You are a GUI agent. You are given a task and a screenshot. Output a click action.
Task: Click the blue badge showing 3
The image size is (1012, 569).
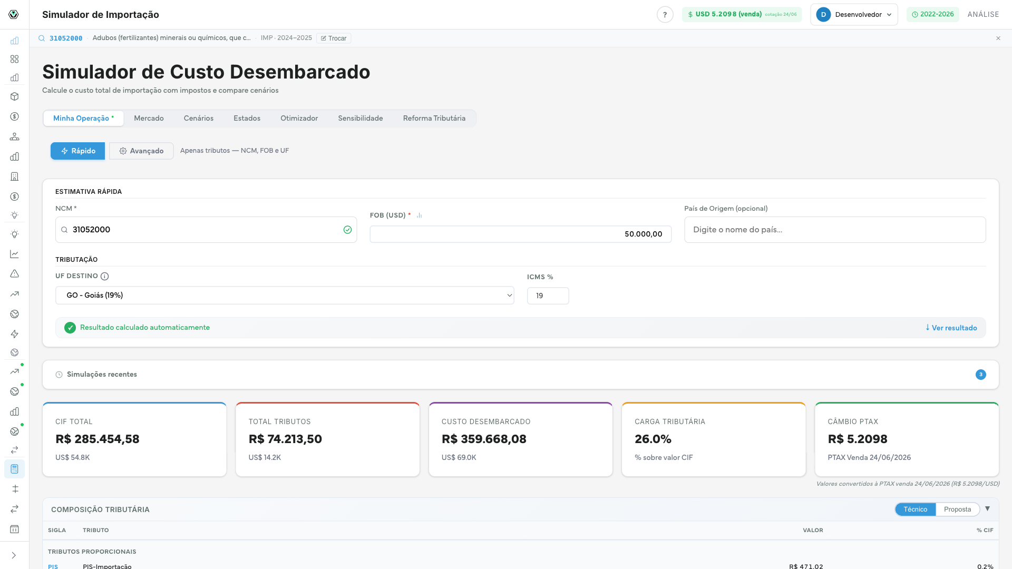(x=980, y=375)
